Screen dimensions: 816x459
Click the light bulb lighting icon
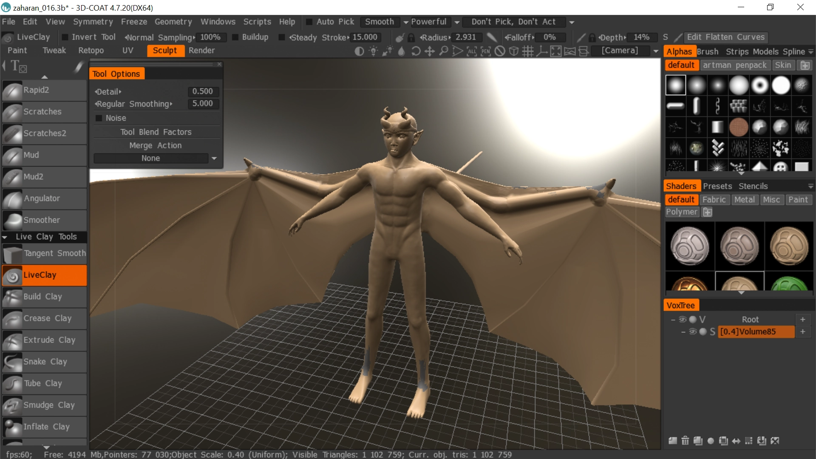373,51
